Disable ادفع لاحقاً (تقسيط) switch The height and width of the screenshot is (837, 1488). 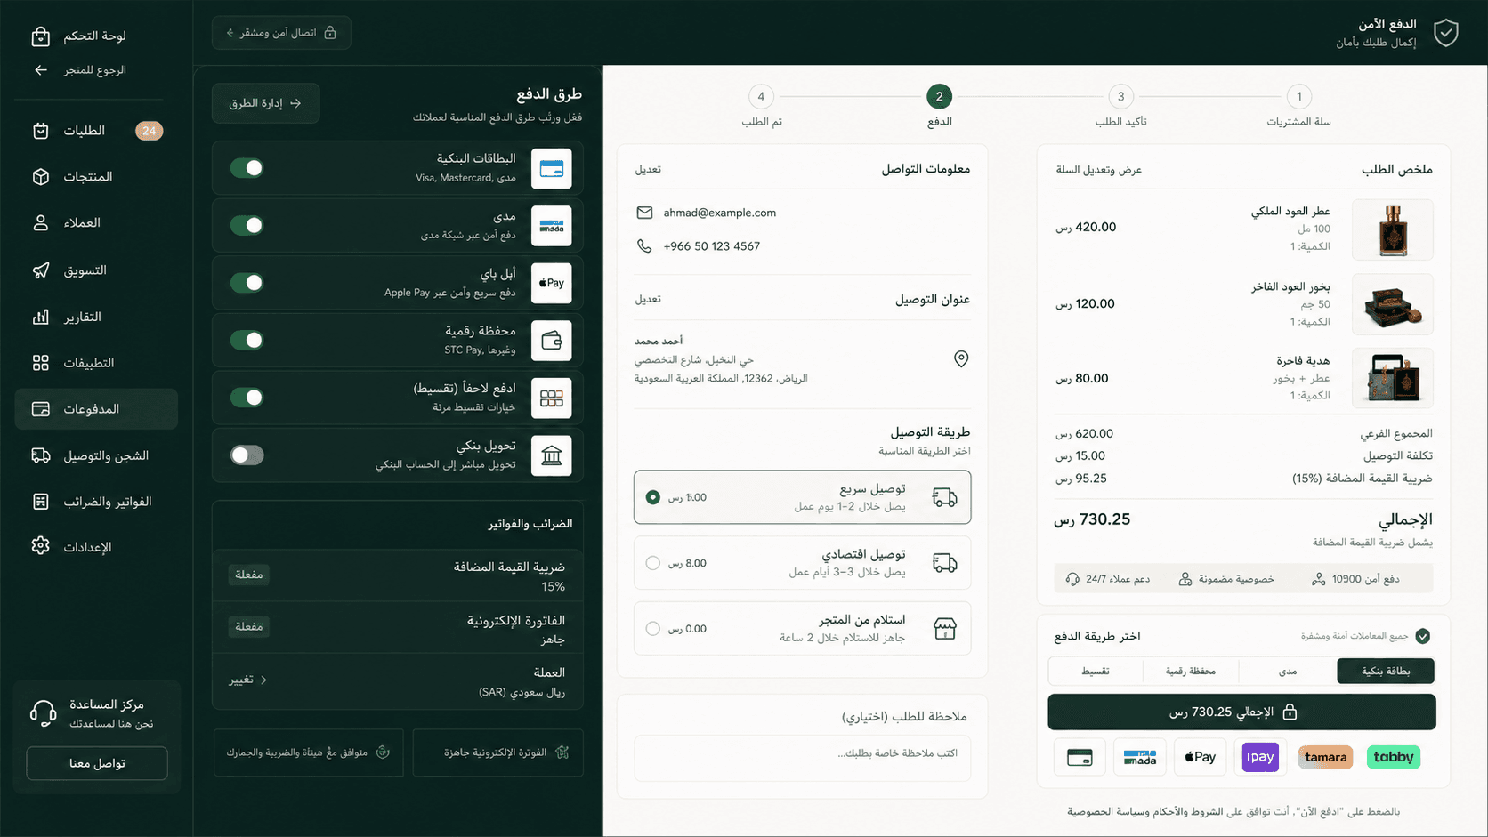[247, 398]
